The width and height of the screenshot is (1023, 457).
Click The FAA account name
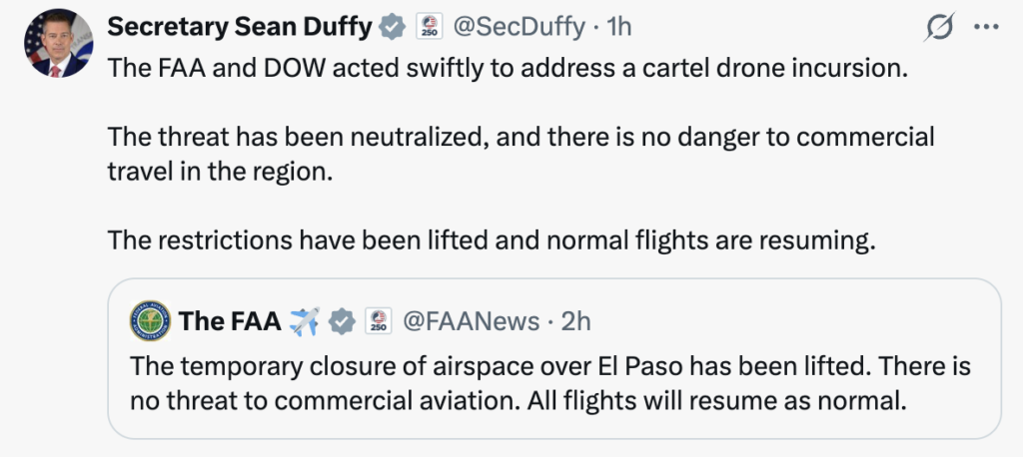[229, 321]
